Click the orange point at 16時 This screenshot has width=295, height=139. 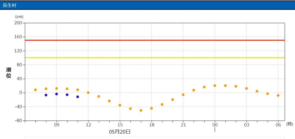(x=131, y=109)
